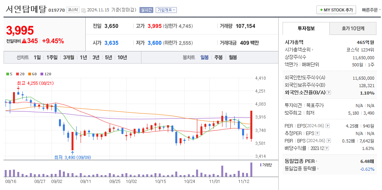Click the 동일업종 PER link
The width and height of the screenshot is (382, 190).
[x=299, y=161]
